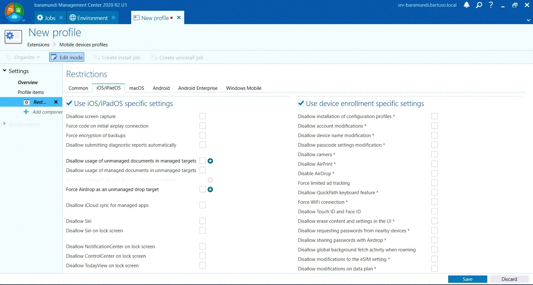
Task: Close the Jobs tab
Action: pos(61,18)
